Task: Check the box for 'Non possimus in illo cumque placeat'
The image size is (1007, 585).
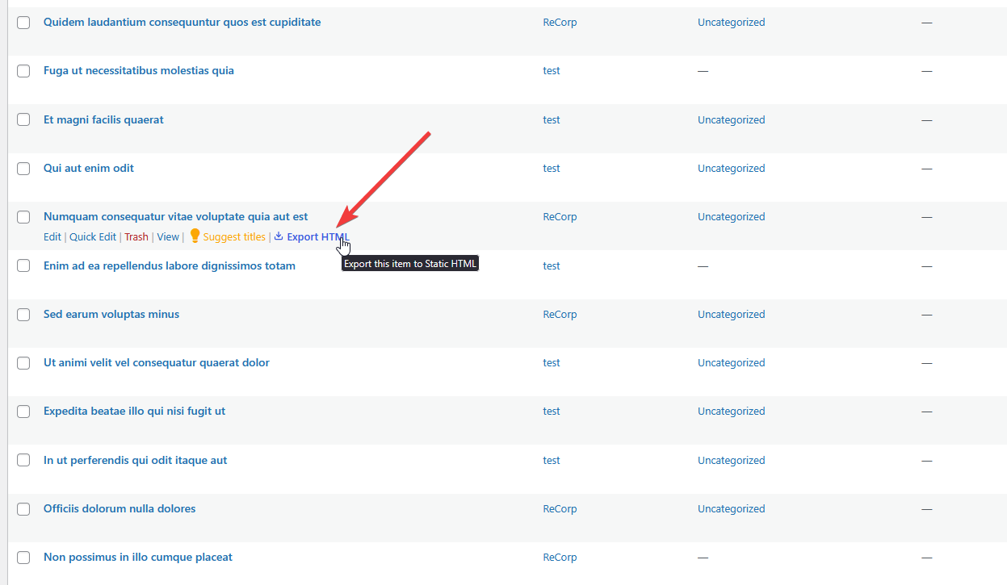Action: point(23,558)
